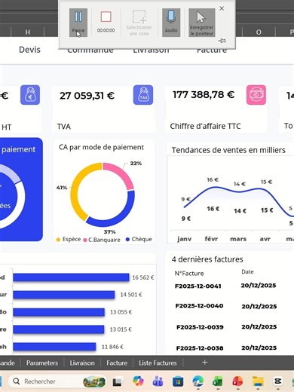Select the 14 501 € bar
This screenshot has width=294, height=392.
coord(64,295)
